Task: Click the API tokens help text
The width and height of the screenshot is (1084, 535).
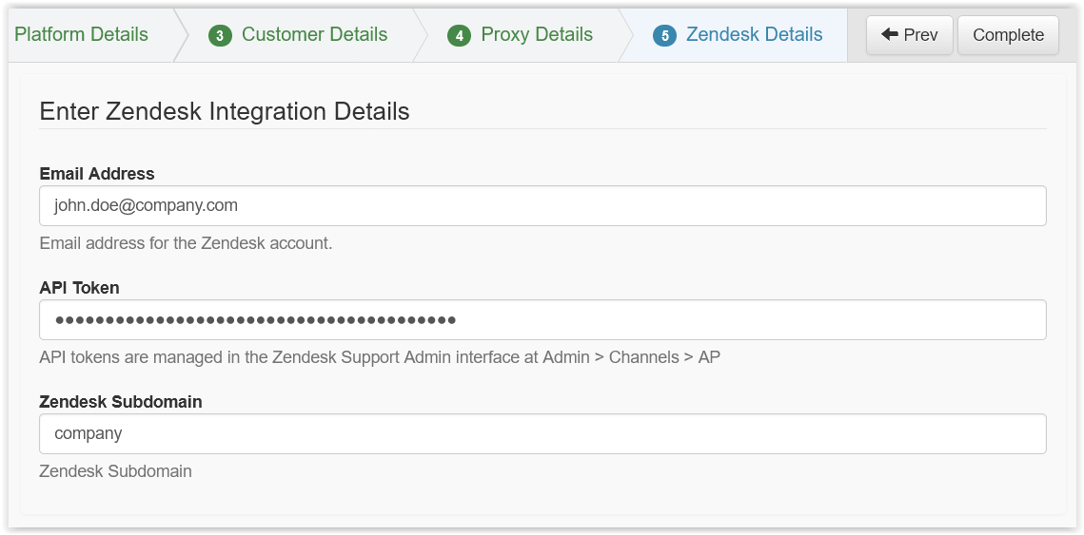Action: point(380,357)
